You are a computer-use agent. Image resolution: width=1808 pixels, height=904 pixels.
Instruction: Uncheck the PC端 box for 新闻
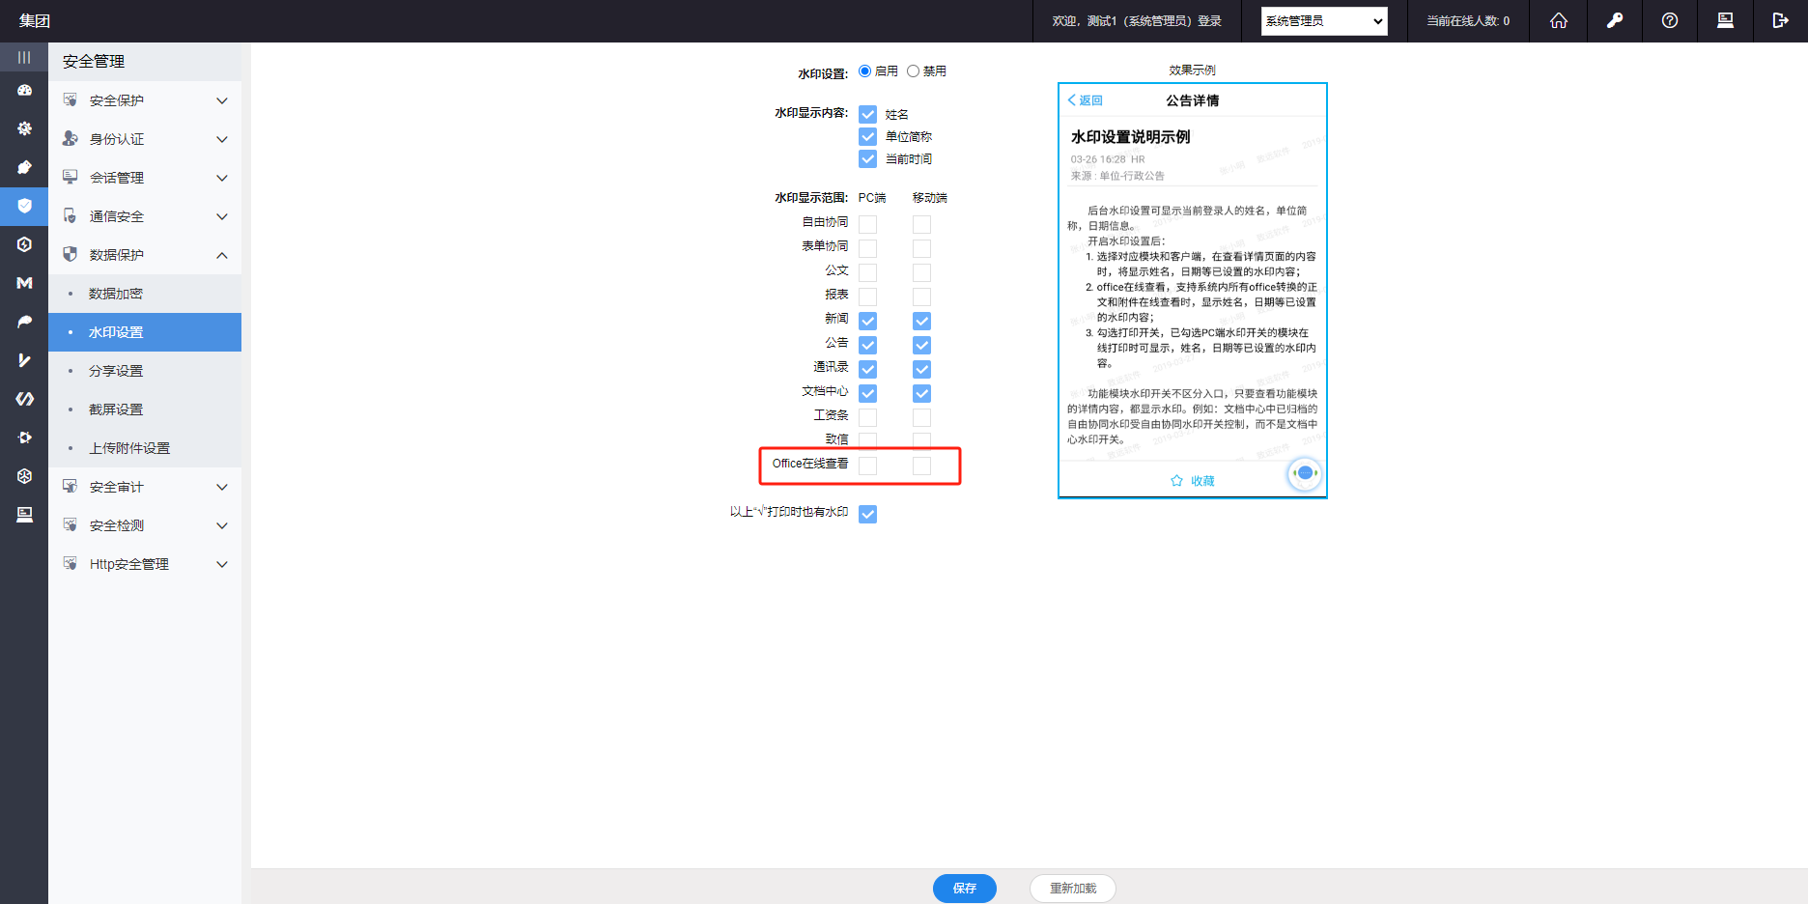click(868, 321)
